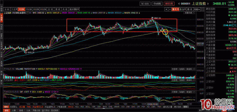The height and width of the screenshot is (112, 237).
Task: Open the 复权 dropdown menu
Action: [176, 9]
